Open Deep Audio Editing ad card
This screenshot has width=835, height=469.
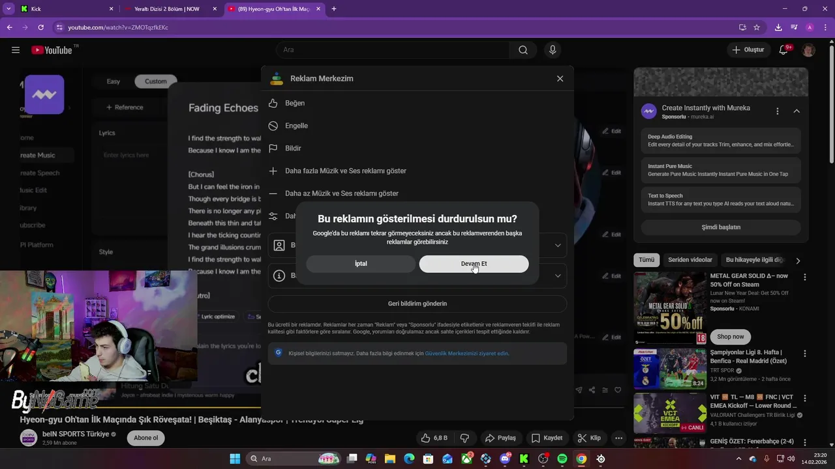tap(721, 141)
